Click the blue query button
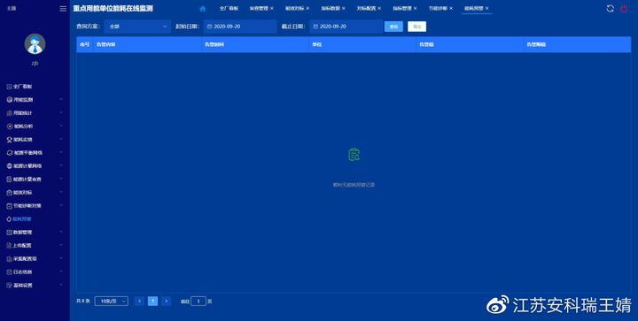The height and width of the screenshot is (321, 638). [393, 27]
